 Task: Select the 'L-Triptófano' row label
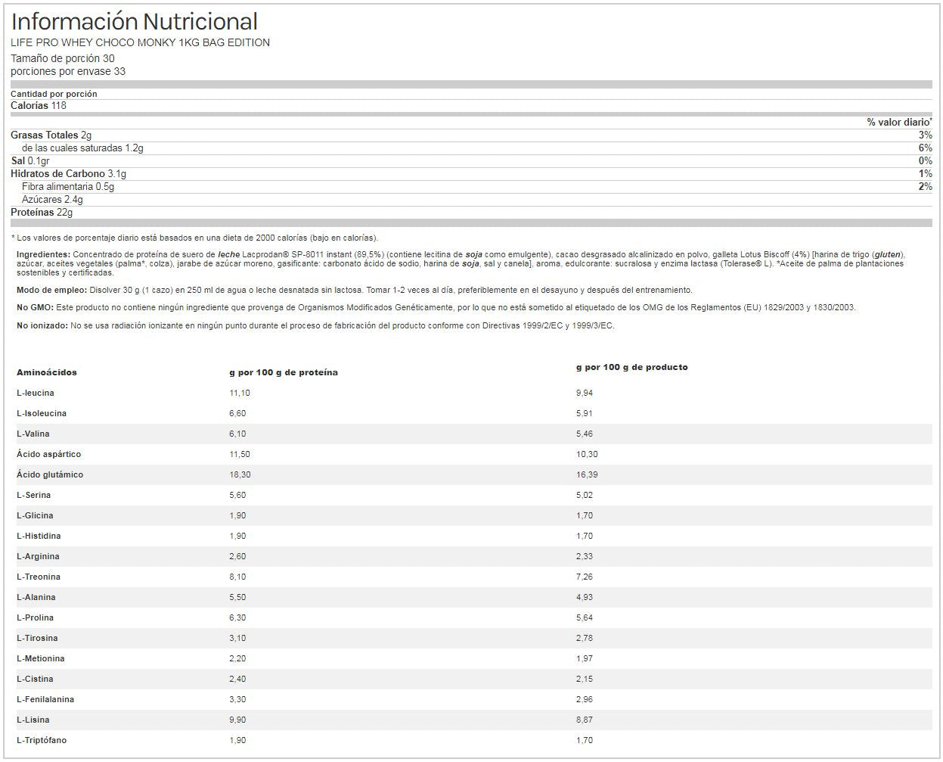click(42, 740)
